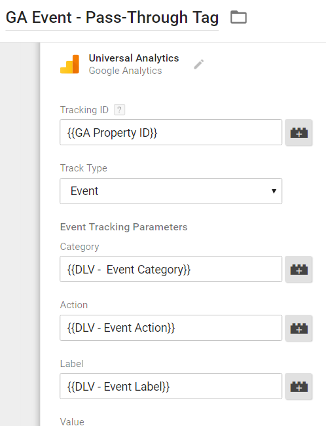The height and width of the screenshot is (426, 326).
Task: Open the Tracking ID help question mark
Action: pos(119,110)
